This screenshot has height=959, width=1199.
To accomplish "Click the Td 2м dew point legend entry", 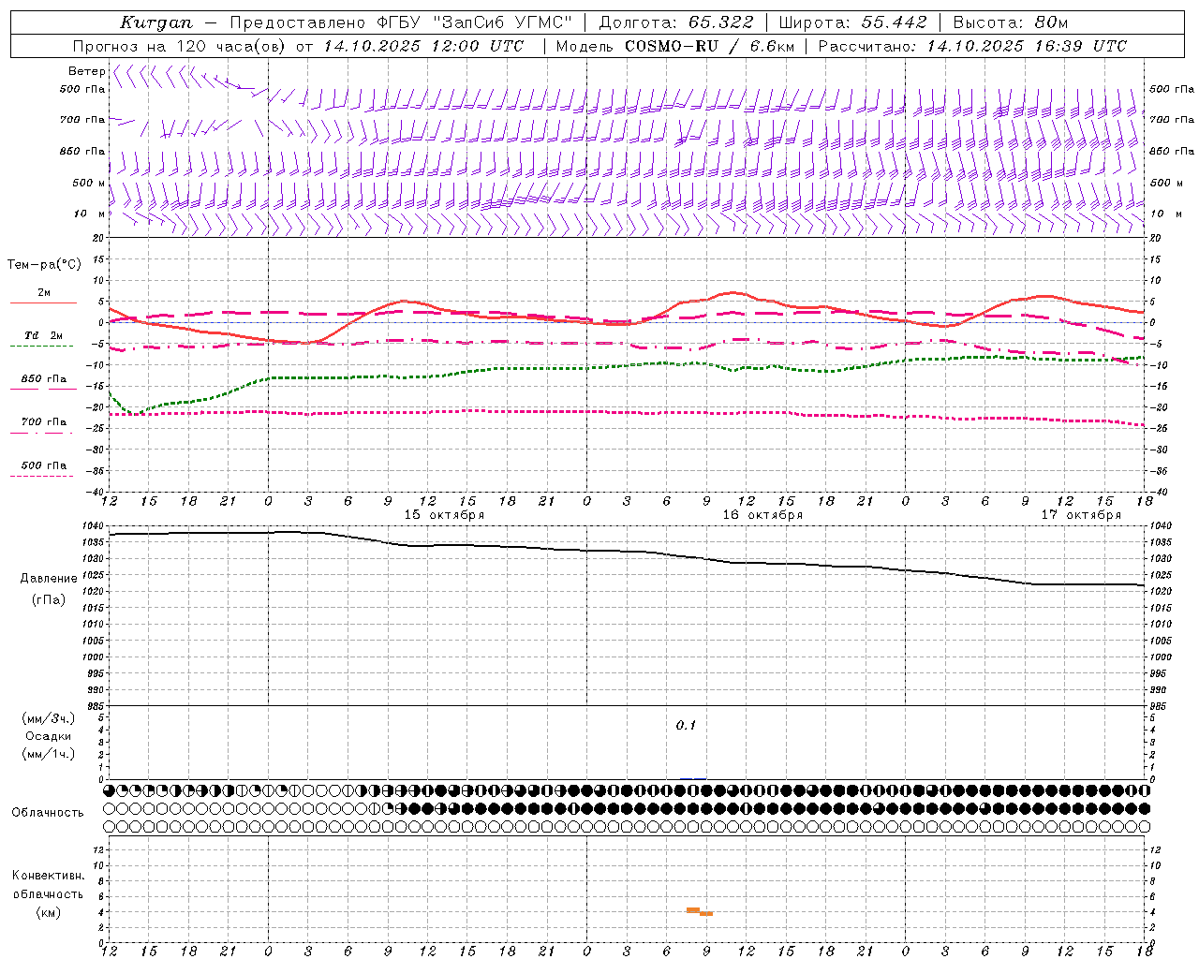I will (x=43, y=335).
